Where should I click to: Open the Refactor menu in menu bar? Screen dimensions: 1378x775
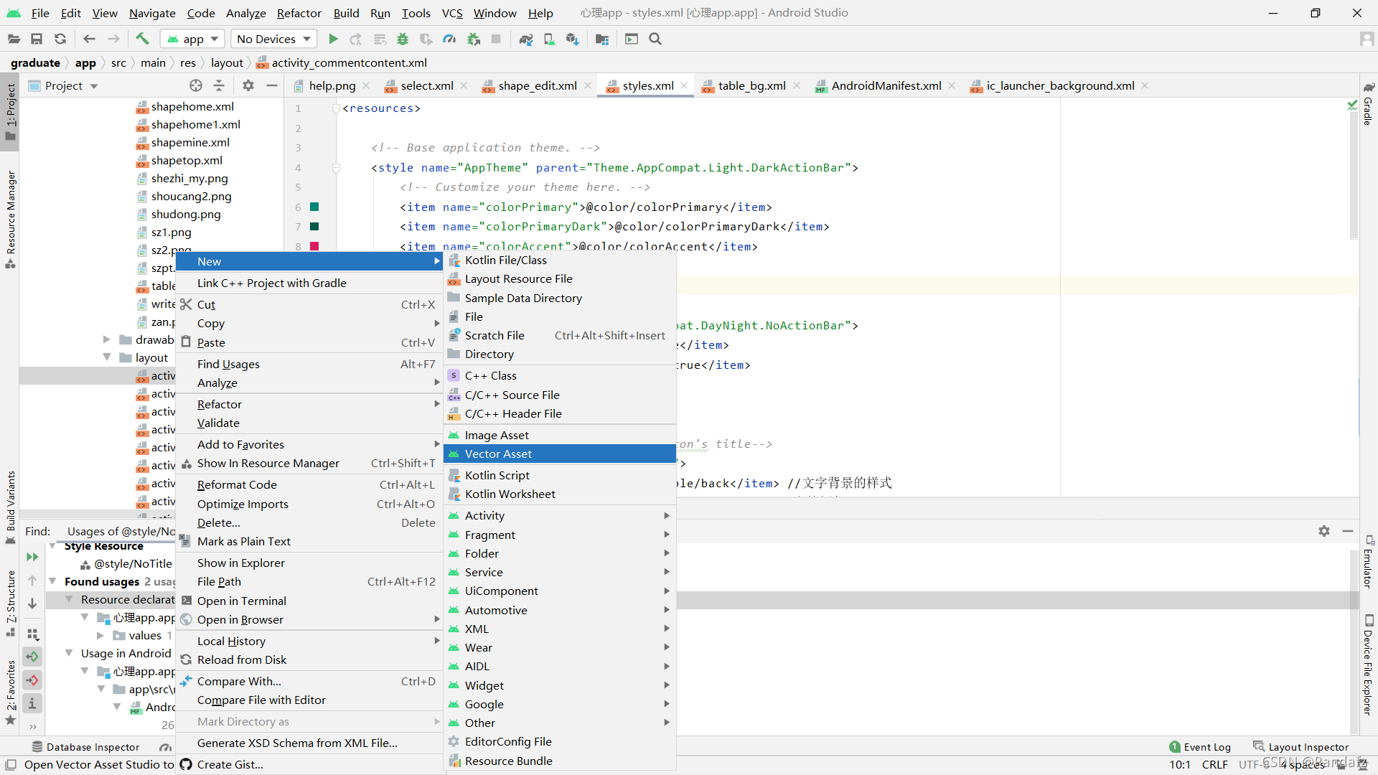coord(299,13)
